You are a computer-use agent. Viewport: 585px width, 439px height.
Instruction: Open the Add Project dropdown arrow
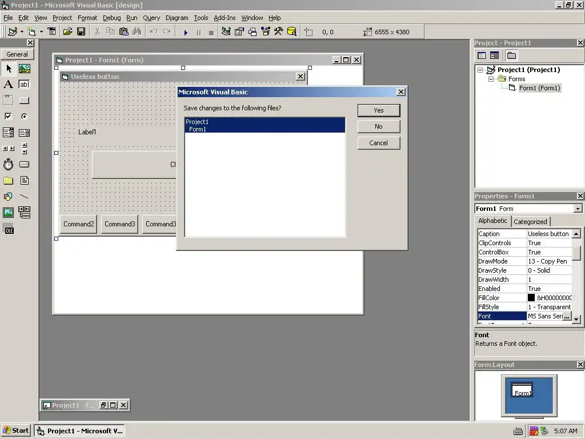pyautogui.click(x=22, y=32)
